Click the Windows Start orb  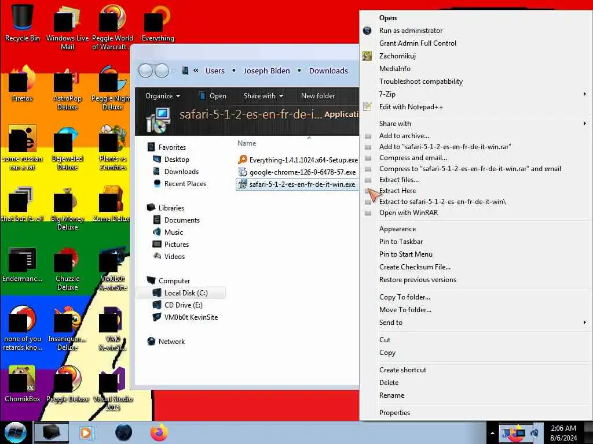15,432
